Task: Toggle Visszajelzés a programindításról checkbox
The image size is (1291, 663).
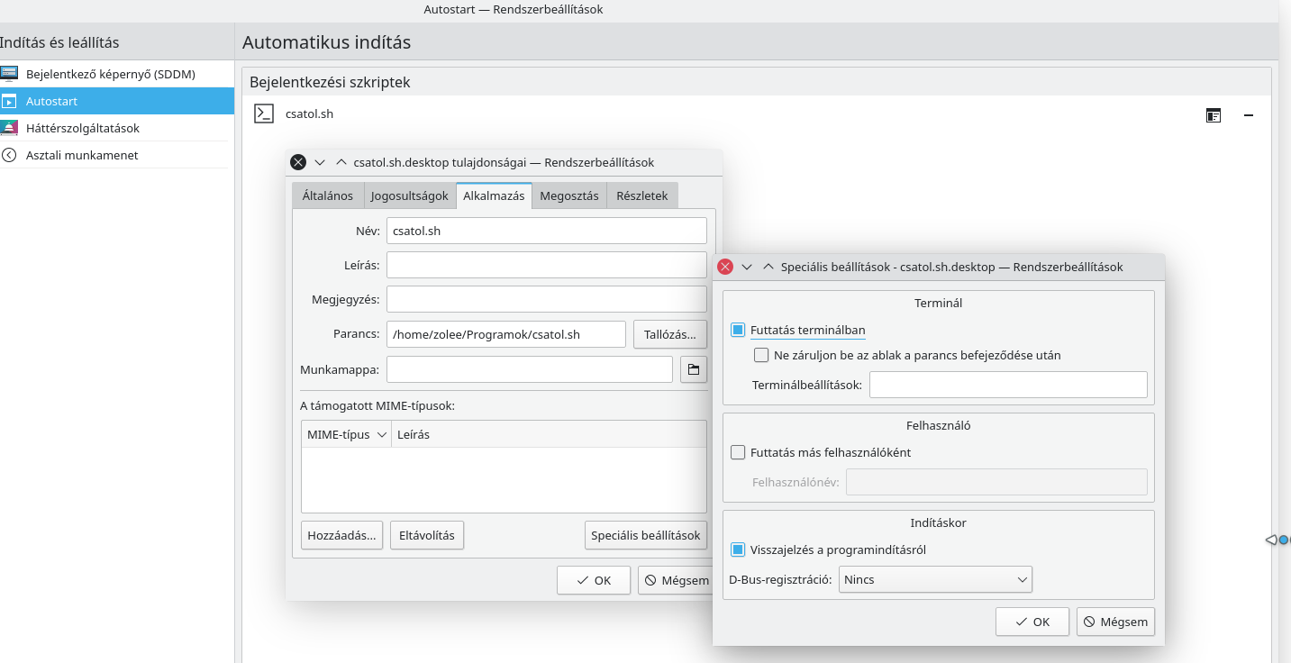Action: click(x=739, y=549)
